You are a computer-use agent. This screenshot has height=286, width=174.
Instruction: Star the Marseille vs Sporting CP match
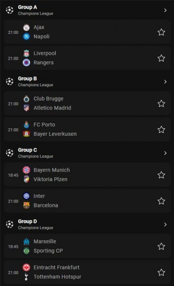pyautogui.click(x=161, y=246)
